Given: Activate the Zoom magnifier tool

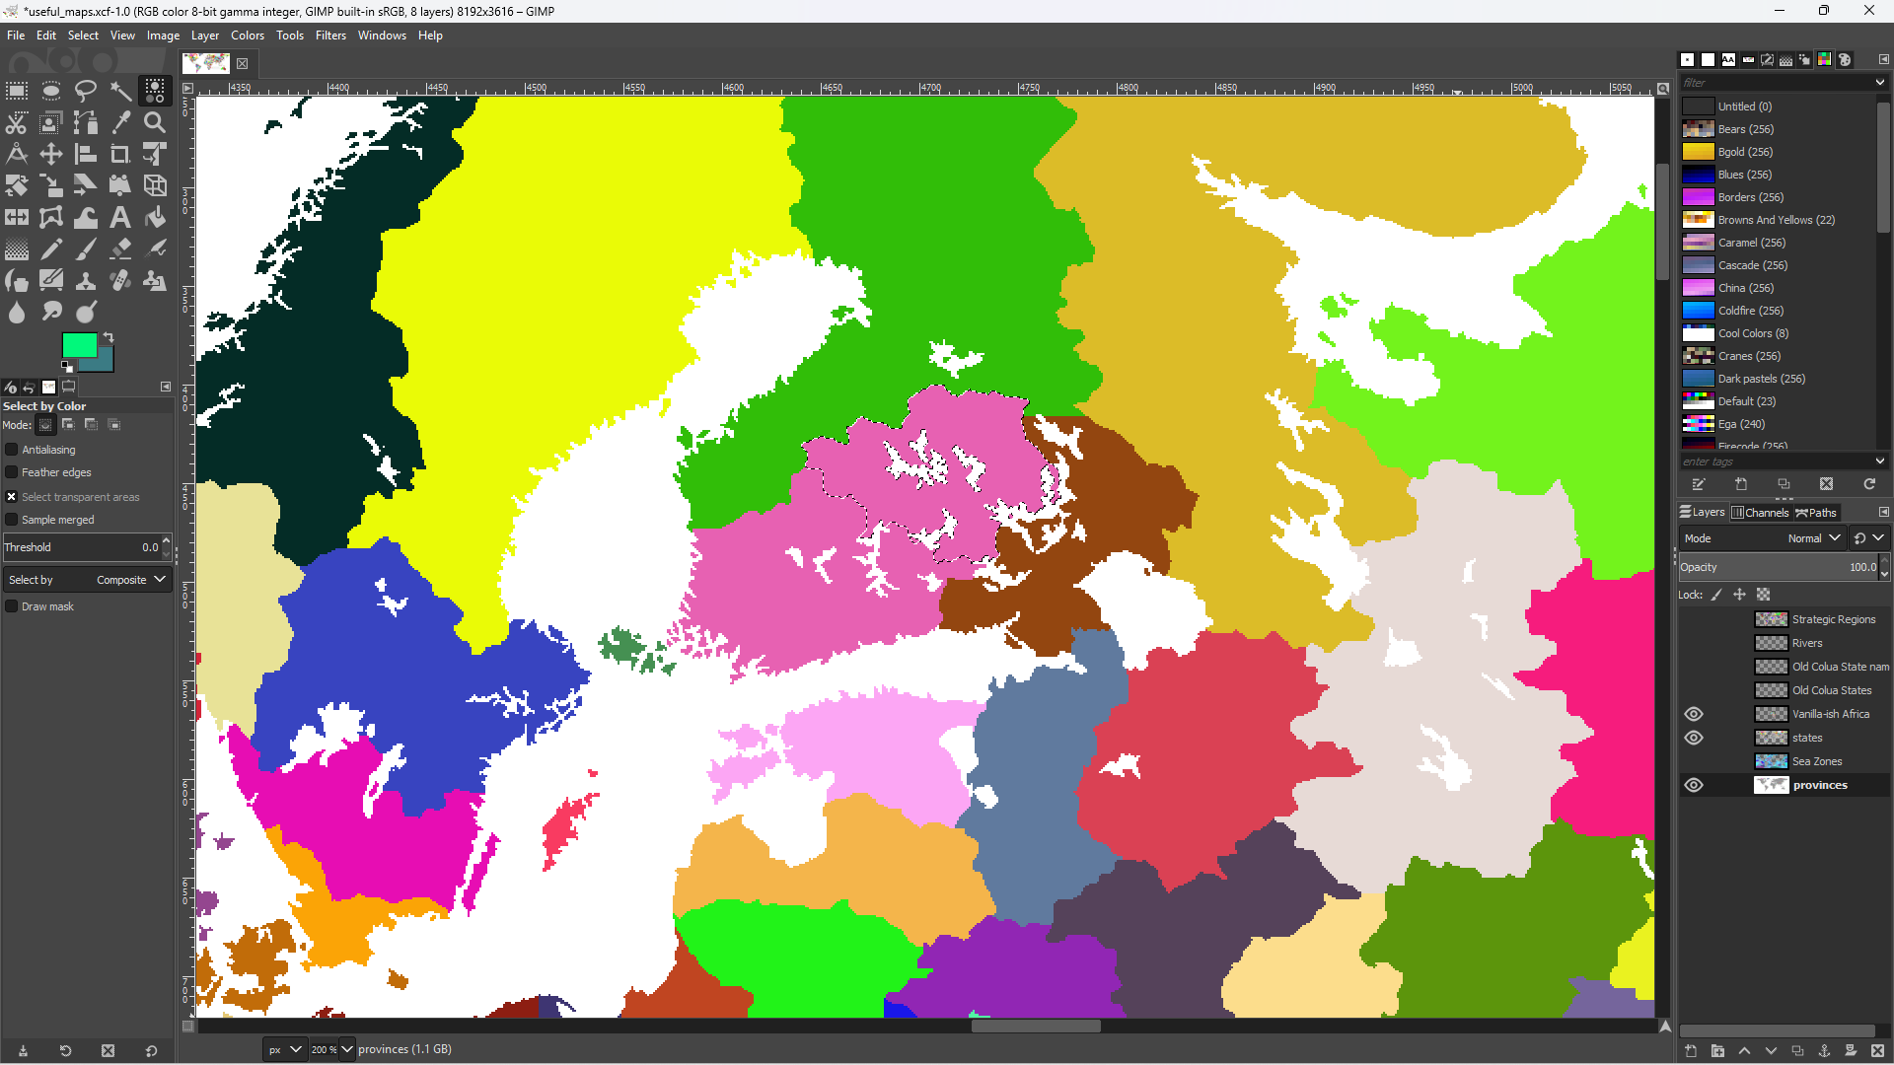Looking at the screenshot, I should 155,122.
